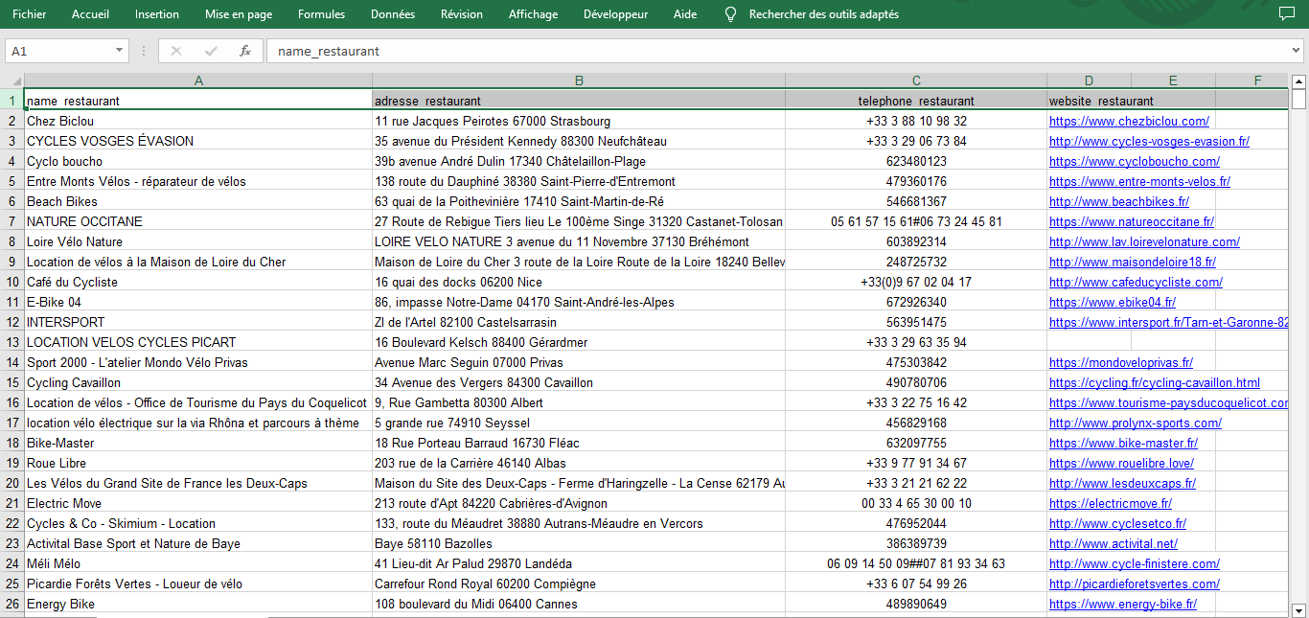Open the ebike04.fr hyperlink

[1113, 303]
